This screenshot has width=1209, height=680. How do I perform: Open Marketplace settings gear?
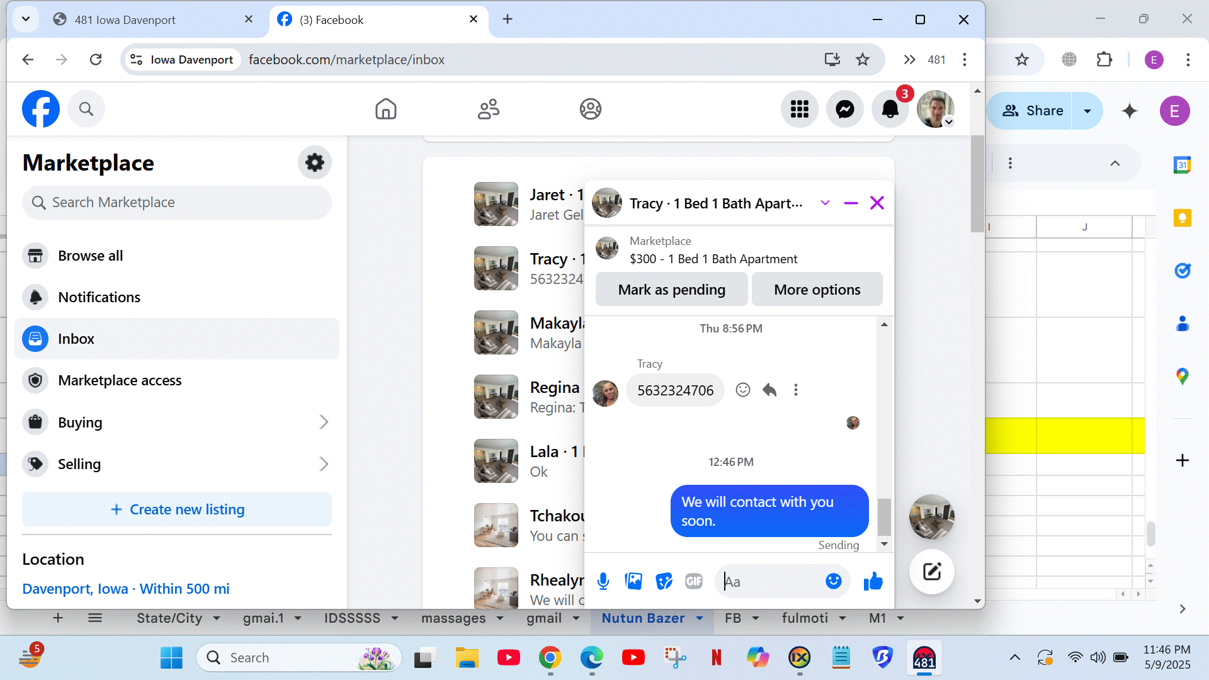tap(314, 163)
